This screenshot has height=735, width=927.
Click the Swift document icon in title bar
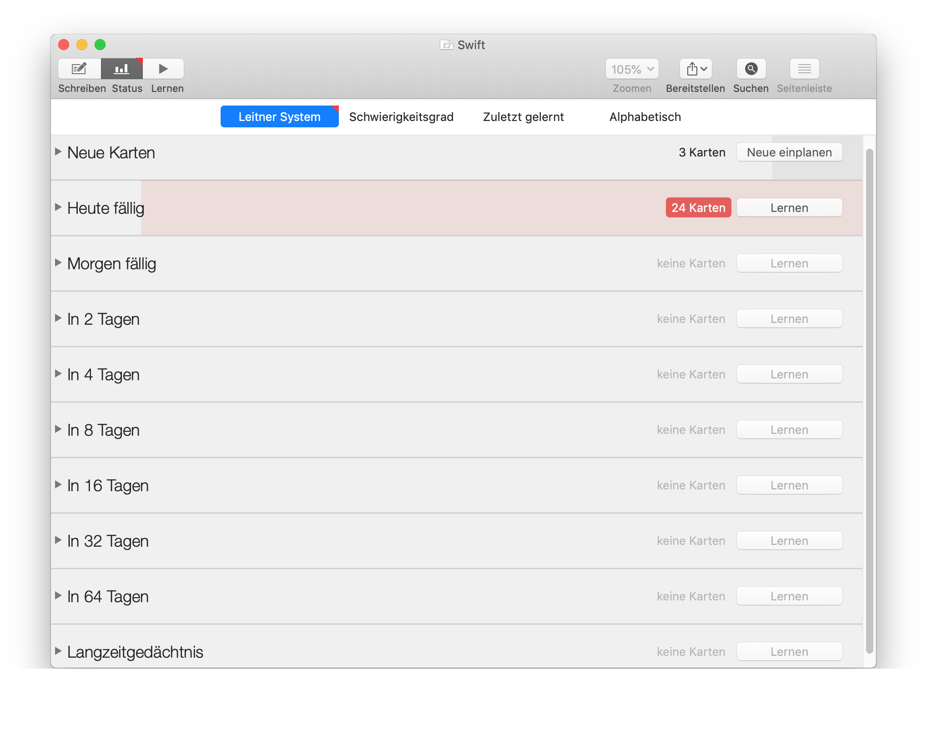[446, 45]
